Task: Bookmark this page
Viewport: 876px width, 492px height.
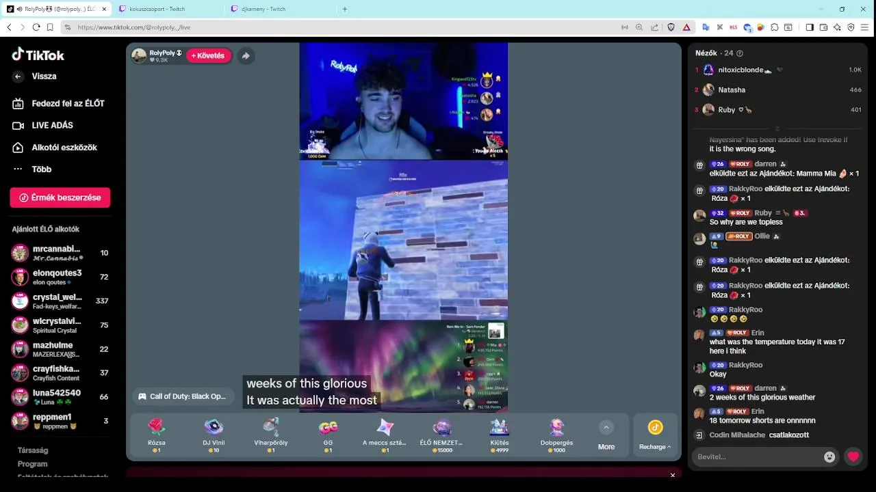Action: (x=50, y=27)
